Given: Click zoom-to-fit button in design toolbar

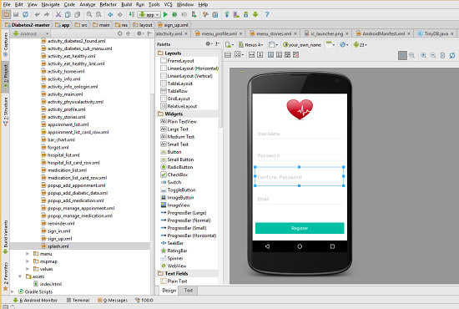Looking at the screenshot, I should click(402, 55).
